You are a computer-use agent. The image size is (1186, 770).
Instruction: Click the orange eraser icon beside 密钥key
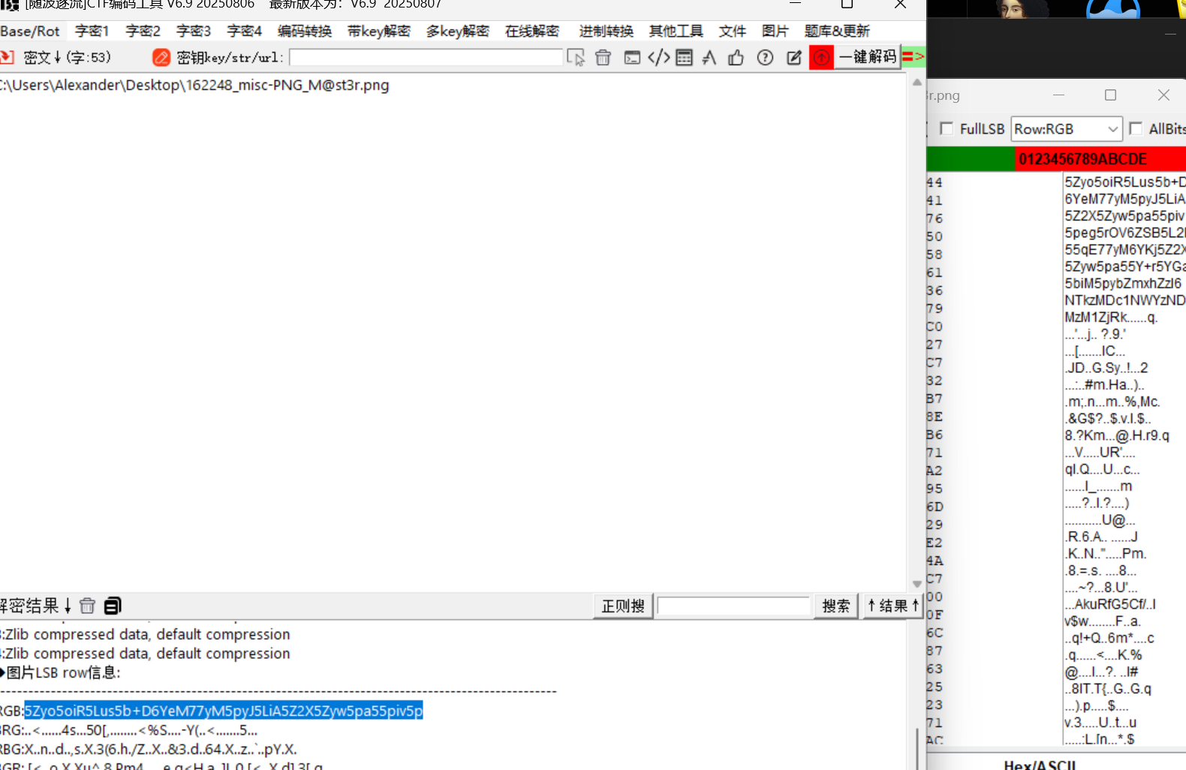[161, 57]
